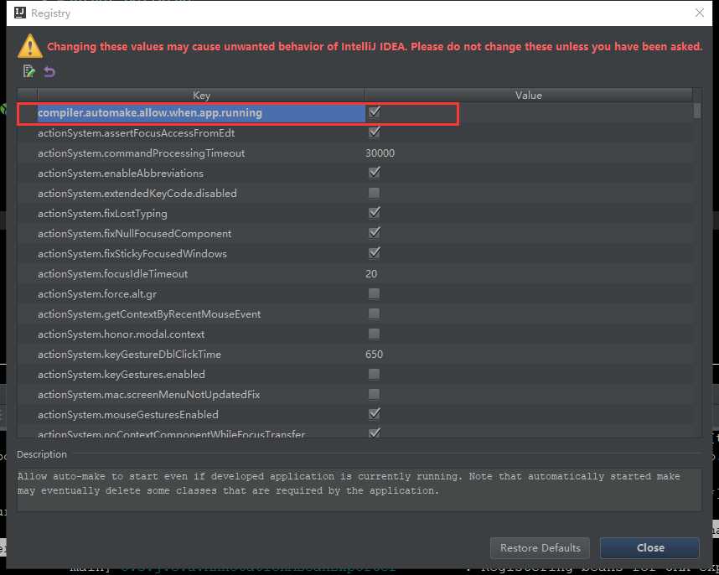
Task: Enable actionSystem.honor.modal.context checkbox
Action: coord(375,334)
